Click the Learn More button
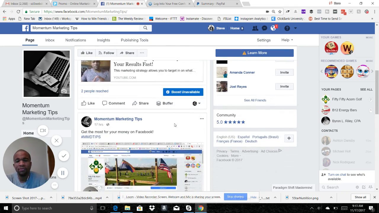Viewport: 379px width, 213px height. 255,53
